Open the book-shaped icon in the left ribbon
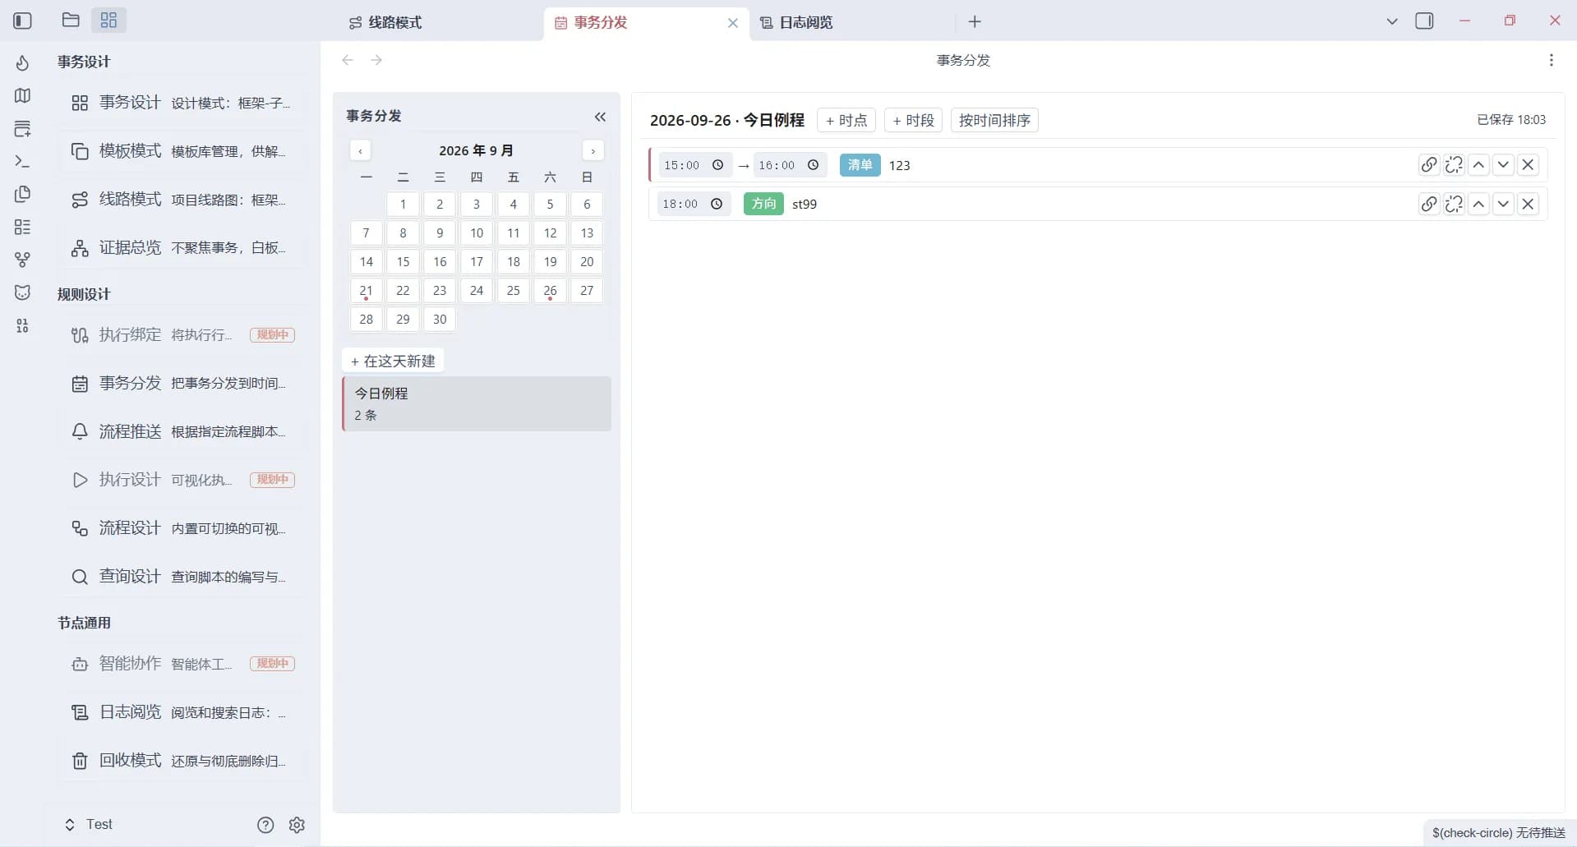The width and height of the screenshot is (1577, 847). coord(22,95)
